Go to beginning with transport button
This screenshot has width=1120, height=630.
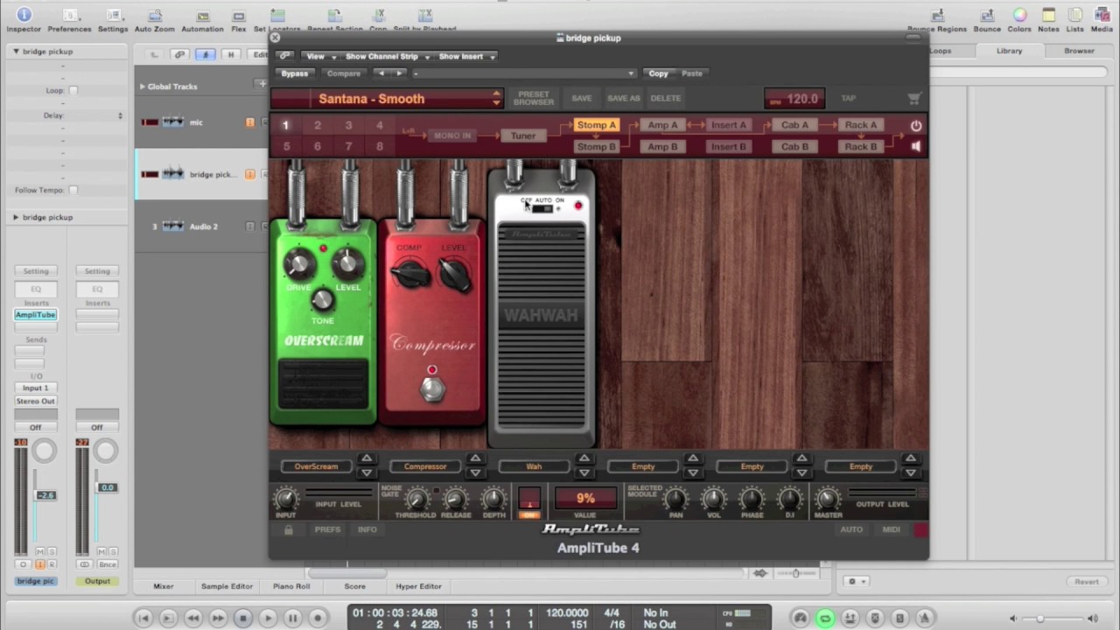pos(143,618)
